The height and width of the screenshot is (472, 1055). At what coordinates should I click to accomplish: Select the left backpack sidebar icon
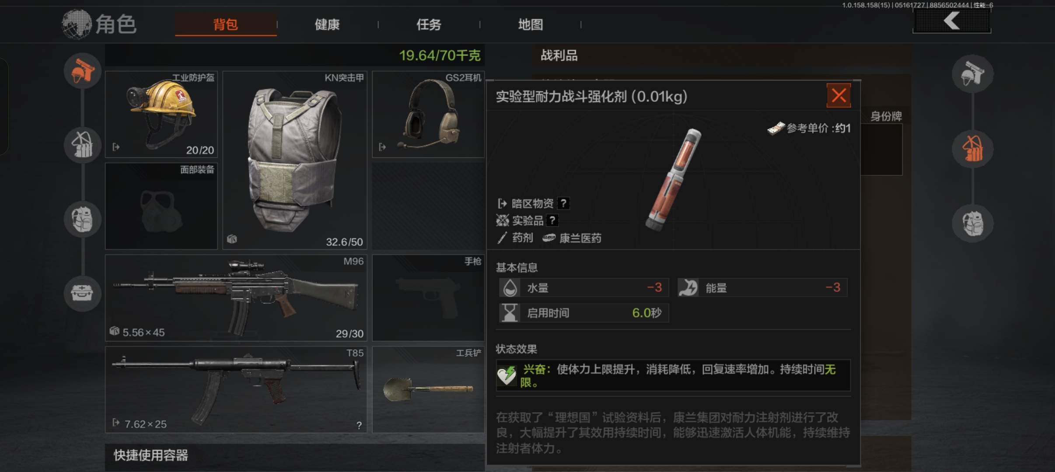[82, 219]
